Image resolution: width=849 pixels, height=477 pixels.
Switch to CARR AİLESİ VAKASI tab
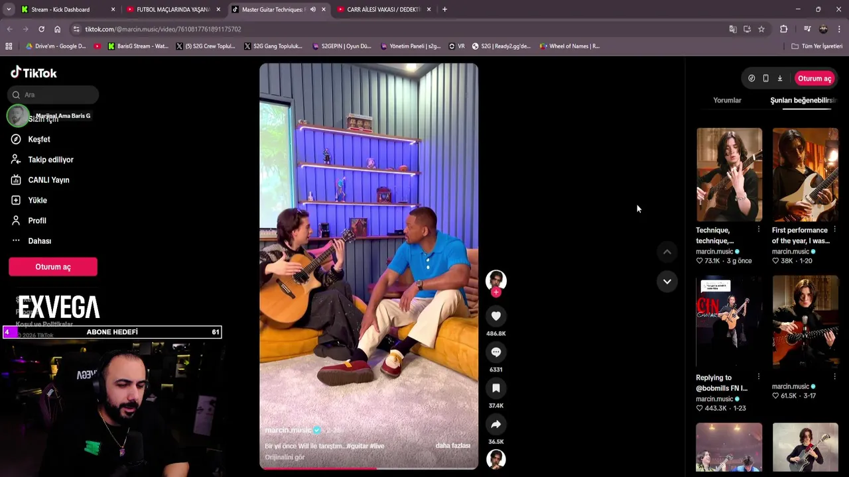(x=383, y=9)
